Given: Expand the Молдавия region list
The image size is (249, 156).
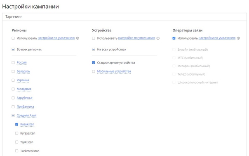Looking at the screenshot, I should point(24,89).
